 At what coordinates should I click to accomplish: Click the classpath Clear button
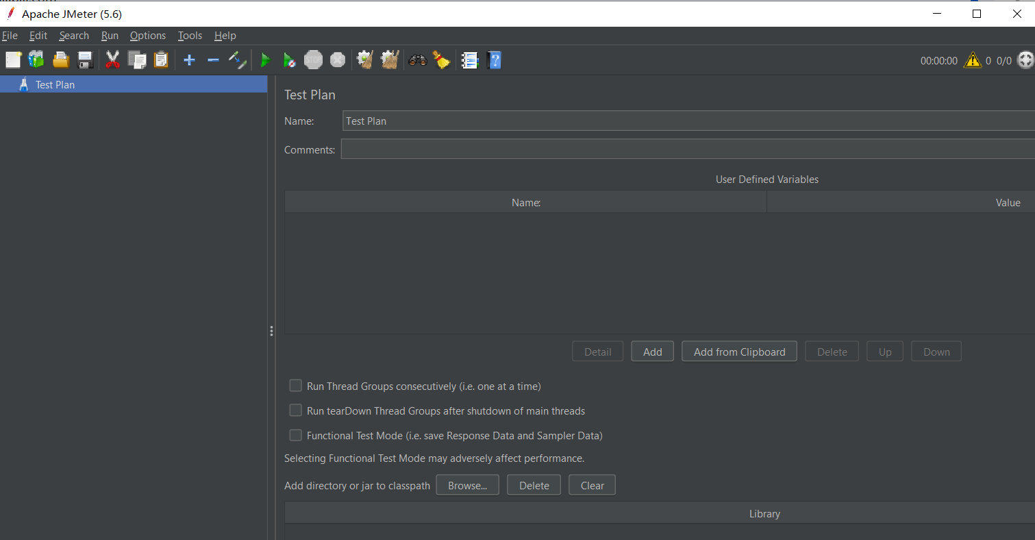coord(593,485)
